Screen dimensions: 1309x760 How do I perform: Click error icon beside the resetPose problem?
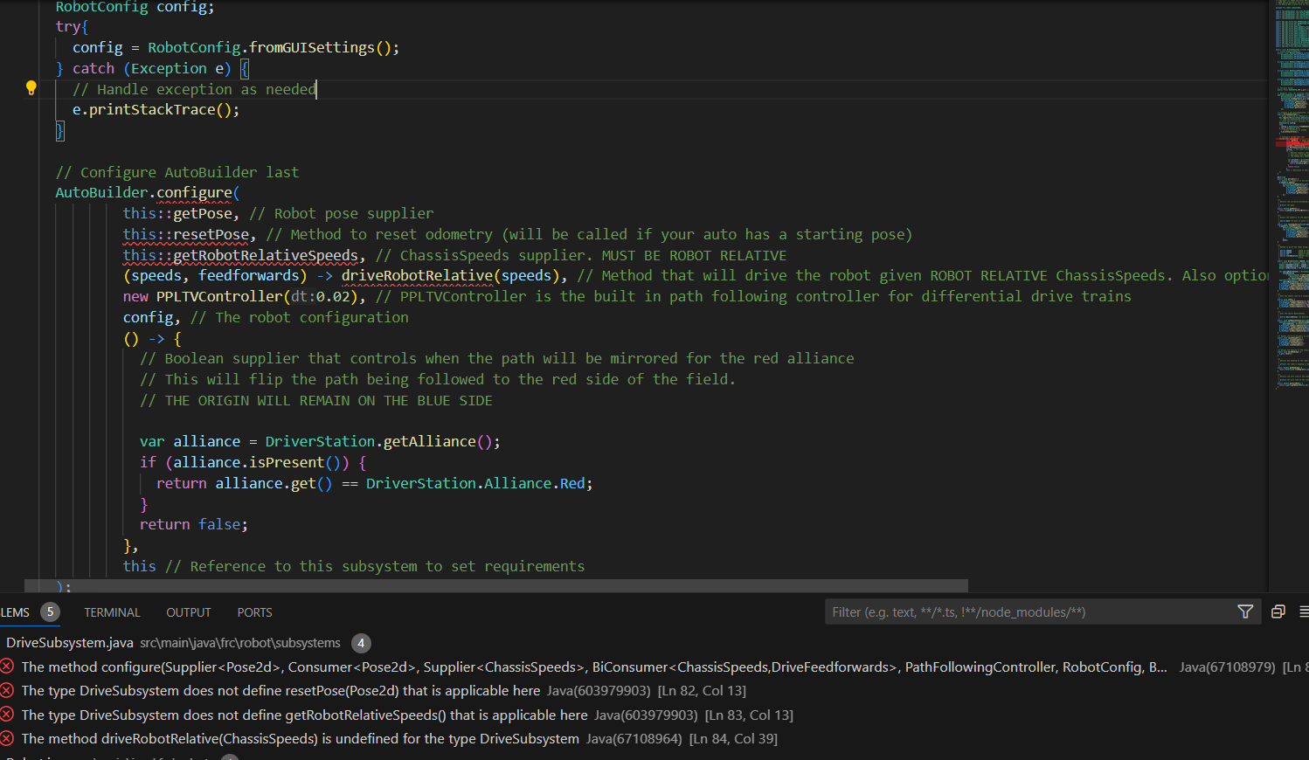(8, 690)
